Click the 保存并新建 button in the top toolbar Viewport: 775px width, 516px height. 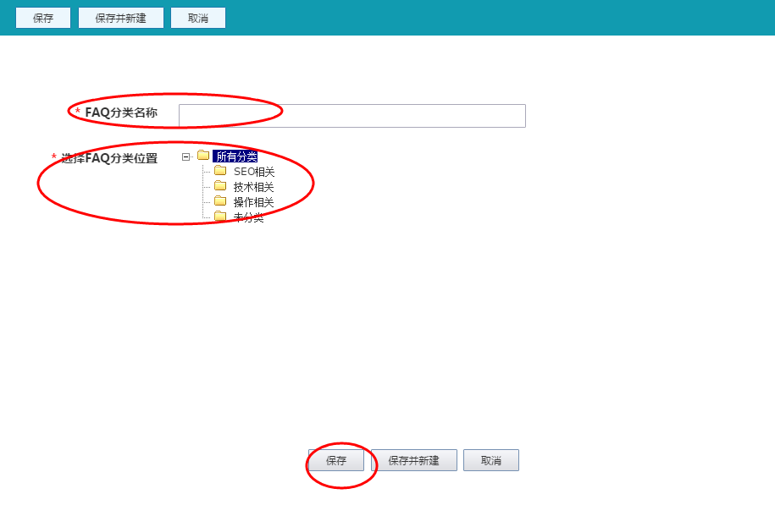(120, 17)
